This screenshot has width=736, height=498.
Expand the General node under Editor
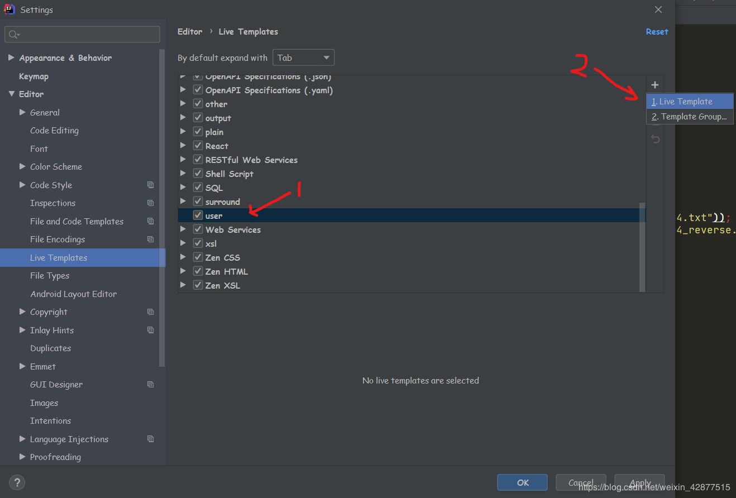click(x=22, y=112)
